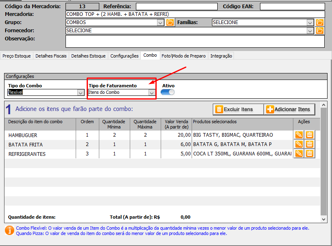332x246 pixels.
Task: Open the Detalhes Fiscais tab
Action: tap(51, 56)
